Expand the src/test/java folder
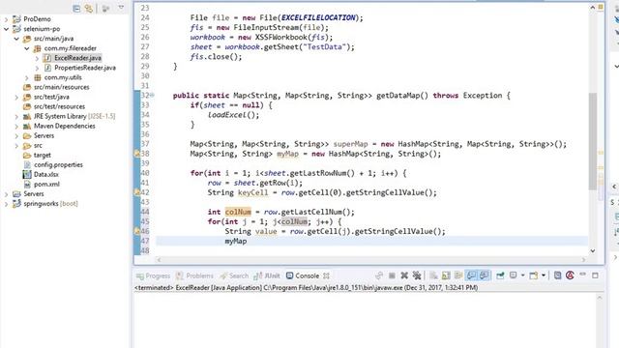 point(16,97)
